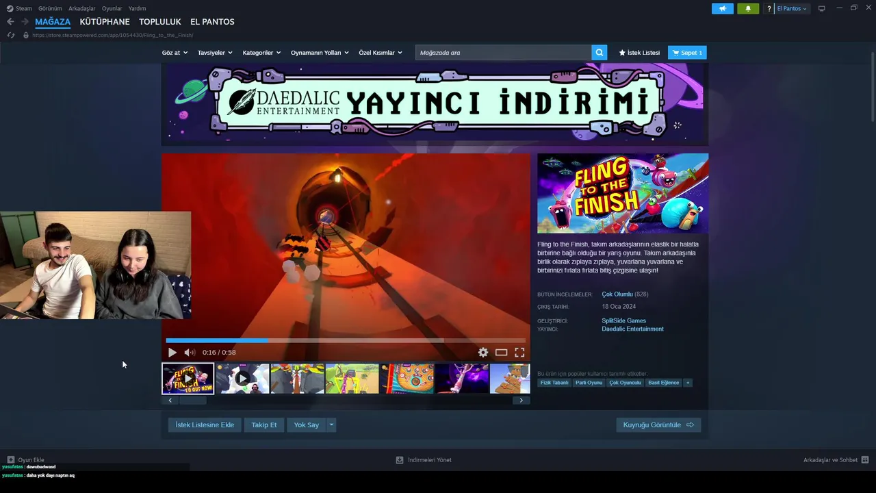Expand Kategoriler dropdown
The image size is (876, 493).
(261, 53)
